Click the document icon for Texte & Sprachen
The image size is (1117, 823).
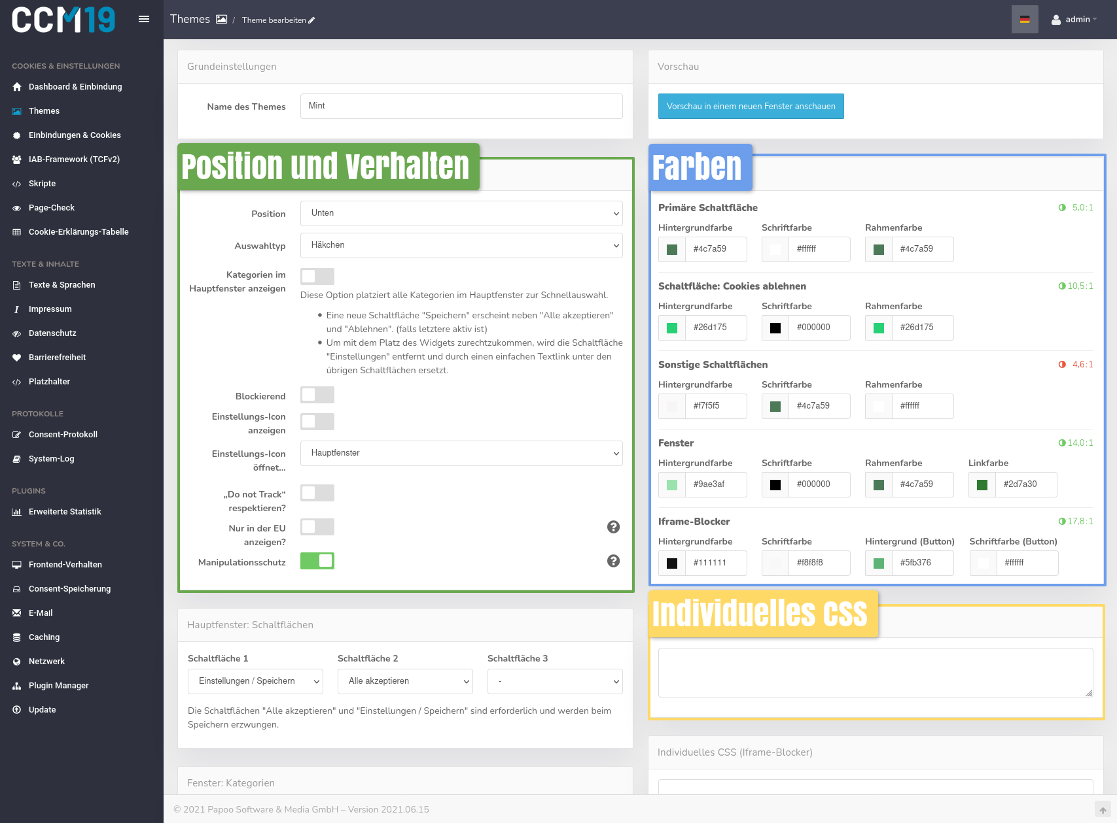(x=17, y=285)
